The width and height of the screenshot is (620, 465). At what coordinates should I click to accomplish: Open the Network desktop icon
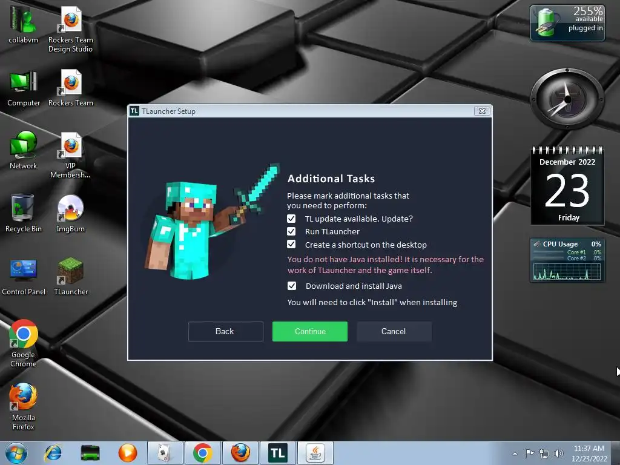[x=24, y=151]
